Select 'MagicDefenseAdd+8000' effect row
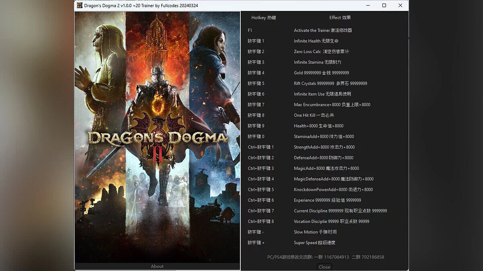The image size is (483, 271). click(333, 179)
